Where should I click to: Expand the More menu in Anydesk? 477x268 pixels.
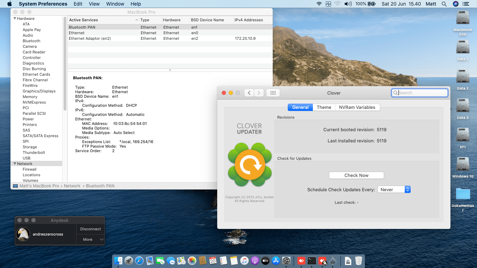point(90,239)
